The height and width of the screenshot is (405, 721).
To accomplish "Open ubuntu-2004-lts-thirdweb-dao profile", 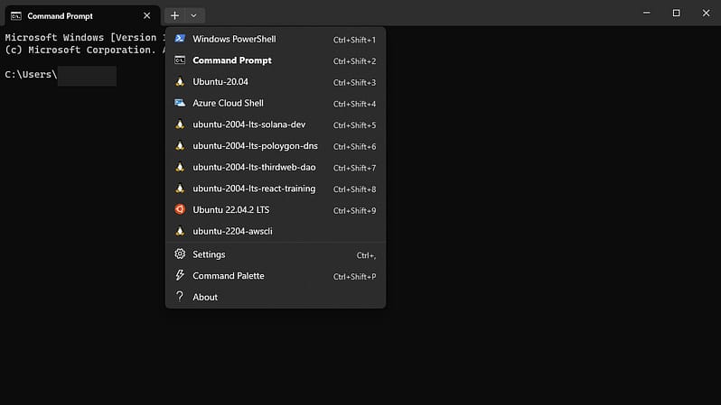I will [x=254, y=167].
